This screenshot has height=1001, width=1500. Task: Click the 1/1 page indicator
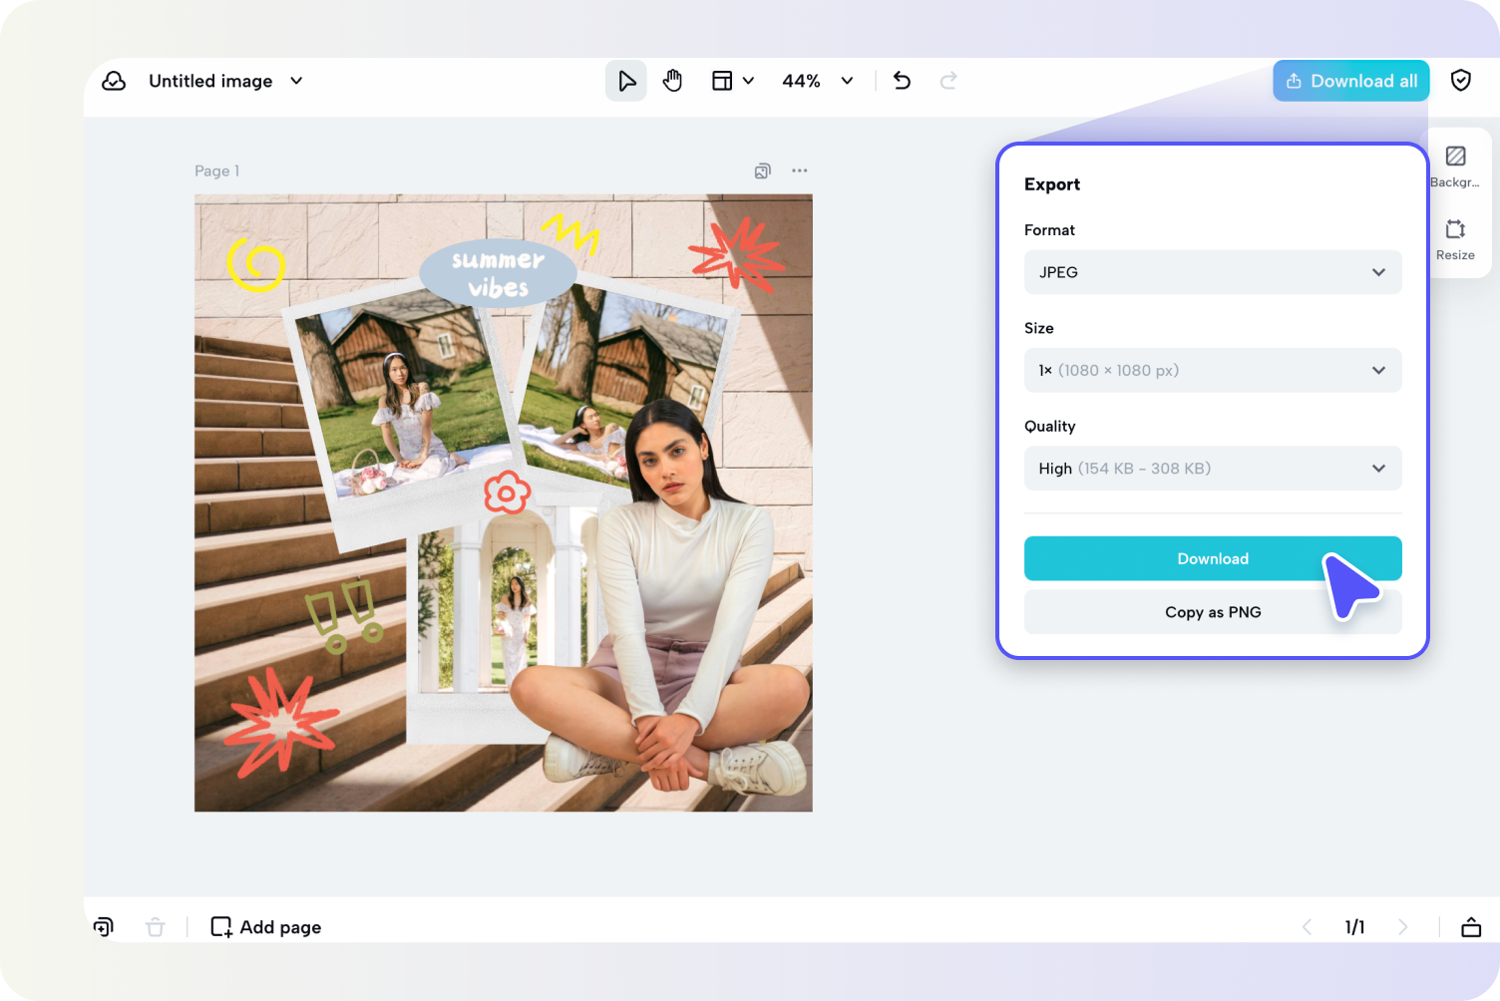click(1354, 927)
